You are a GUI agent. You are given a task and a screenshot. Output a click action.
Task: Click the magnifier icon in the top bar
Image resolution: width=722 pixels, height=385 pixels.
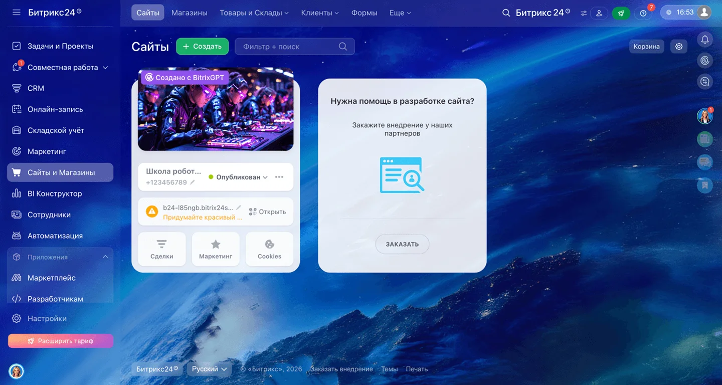(506, 13)
